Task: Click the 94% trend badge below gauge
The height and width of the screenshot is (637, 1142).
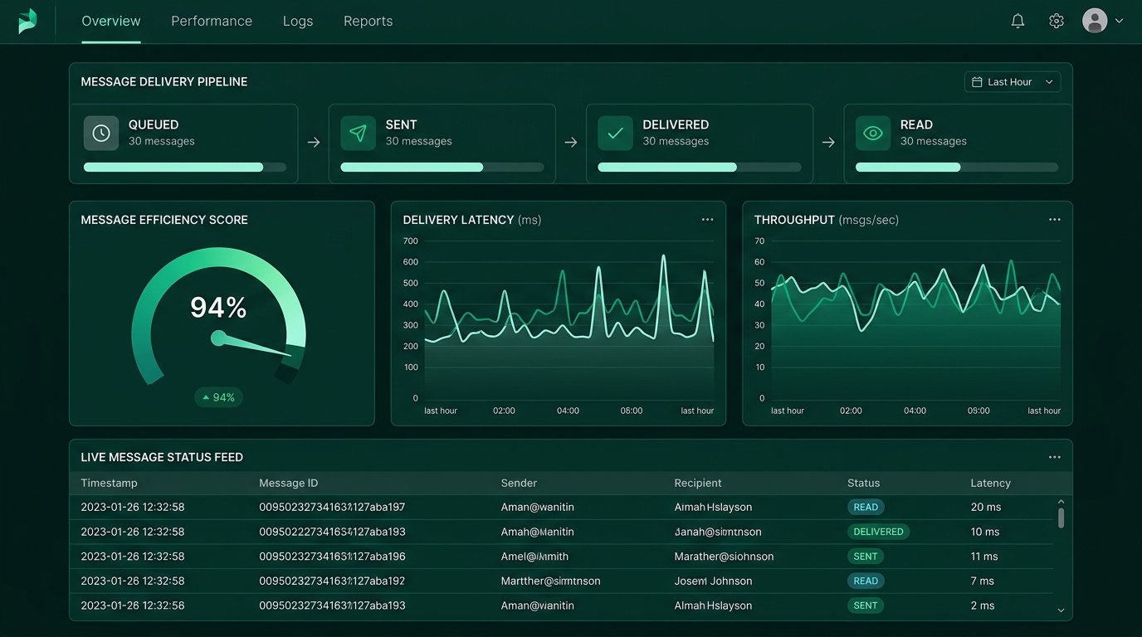Action: click(x=219, y=397)
